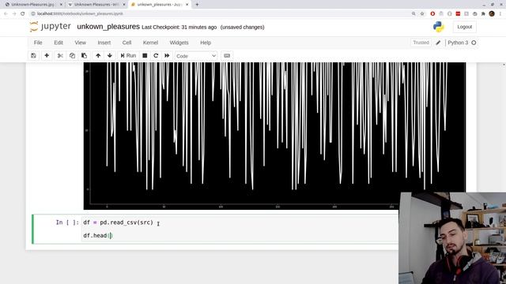Open the extensions puzzle icon
The width and height of the screenshot is (506, 284).
(483, 13)
